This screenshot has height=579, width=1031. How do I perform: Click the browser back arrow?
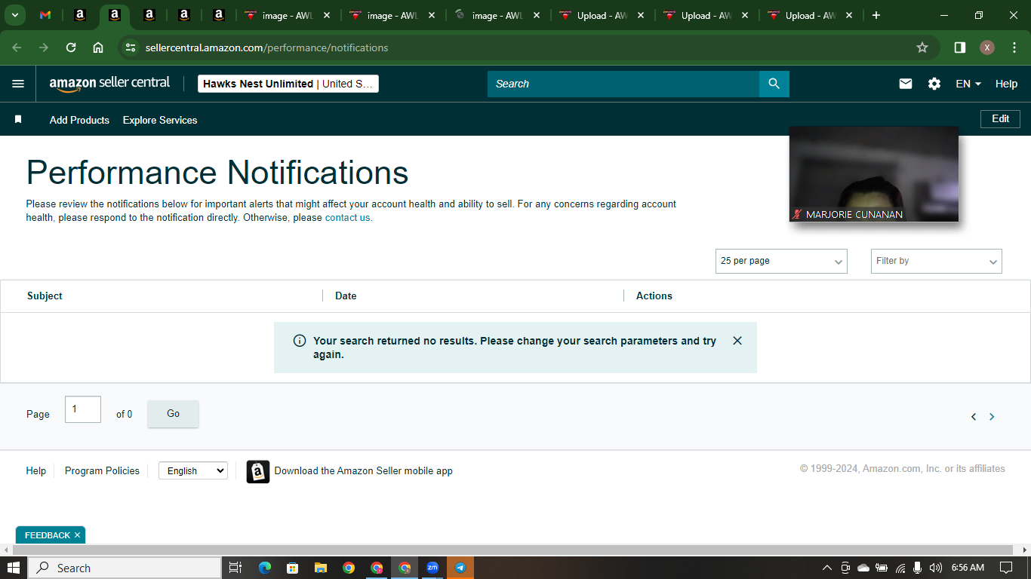click(17, 47)
